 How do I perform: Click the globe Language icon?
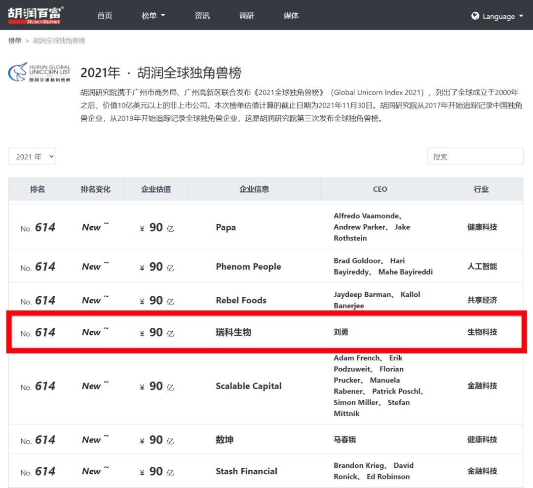pyautogui.click(x=475, y=16)
